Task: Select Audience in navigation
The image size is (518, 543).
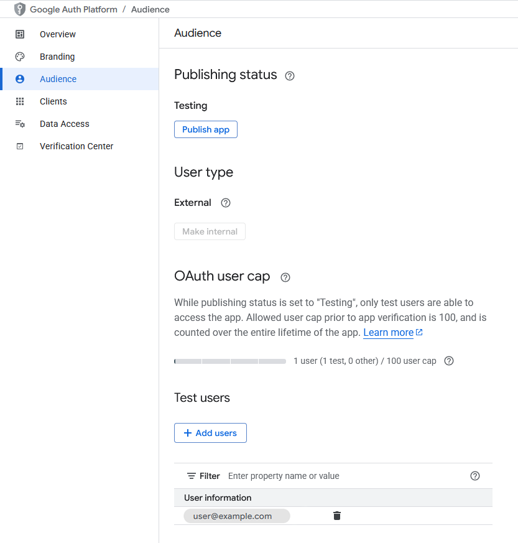Action: click(x=58, y=79)
